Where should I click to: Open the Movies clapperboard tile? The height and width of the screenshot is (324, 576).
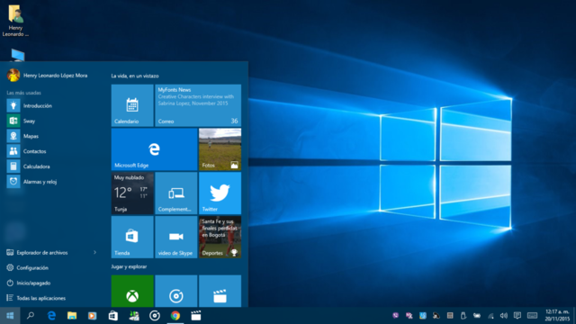[220, 291]
